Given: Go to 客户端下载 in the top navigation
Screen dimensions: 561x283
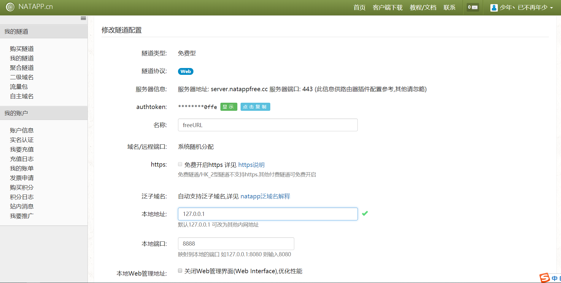Looking at the screenshot, I should (x=387, y=7).
